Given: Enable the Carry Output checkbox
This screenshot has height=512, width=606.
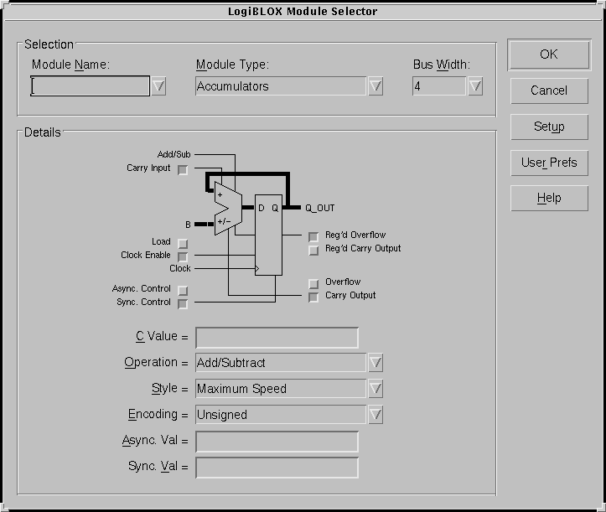Looking at the screenshot, I should [313, 297].
